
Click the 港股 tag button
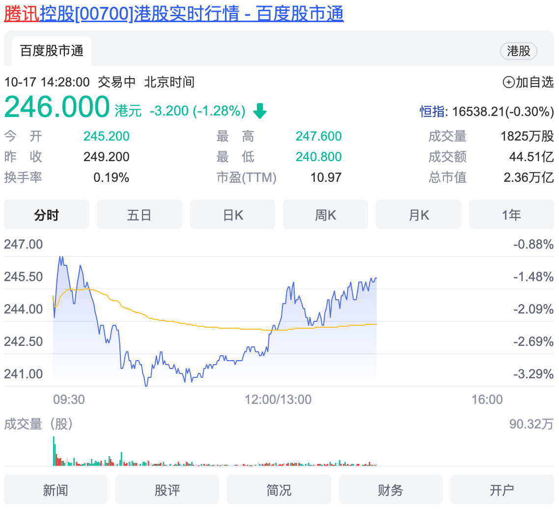518,51
